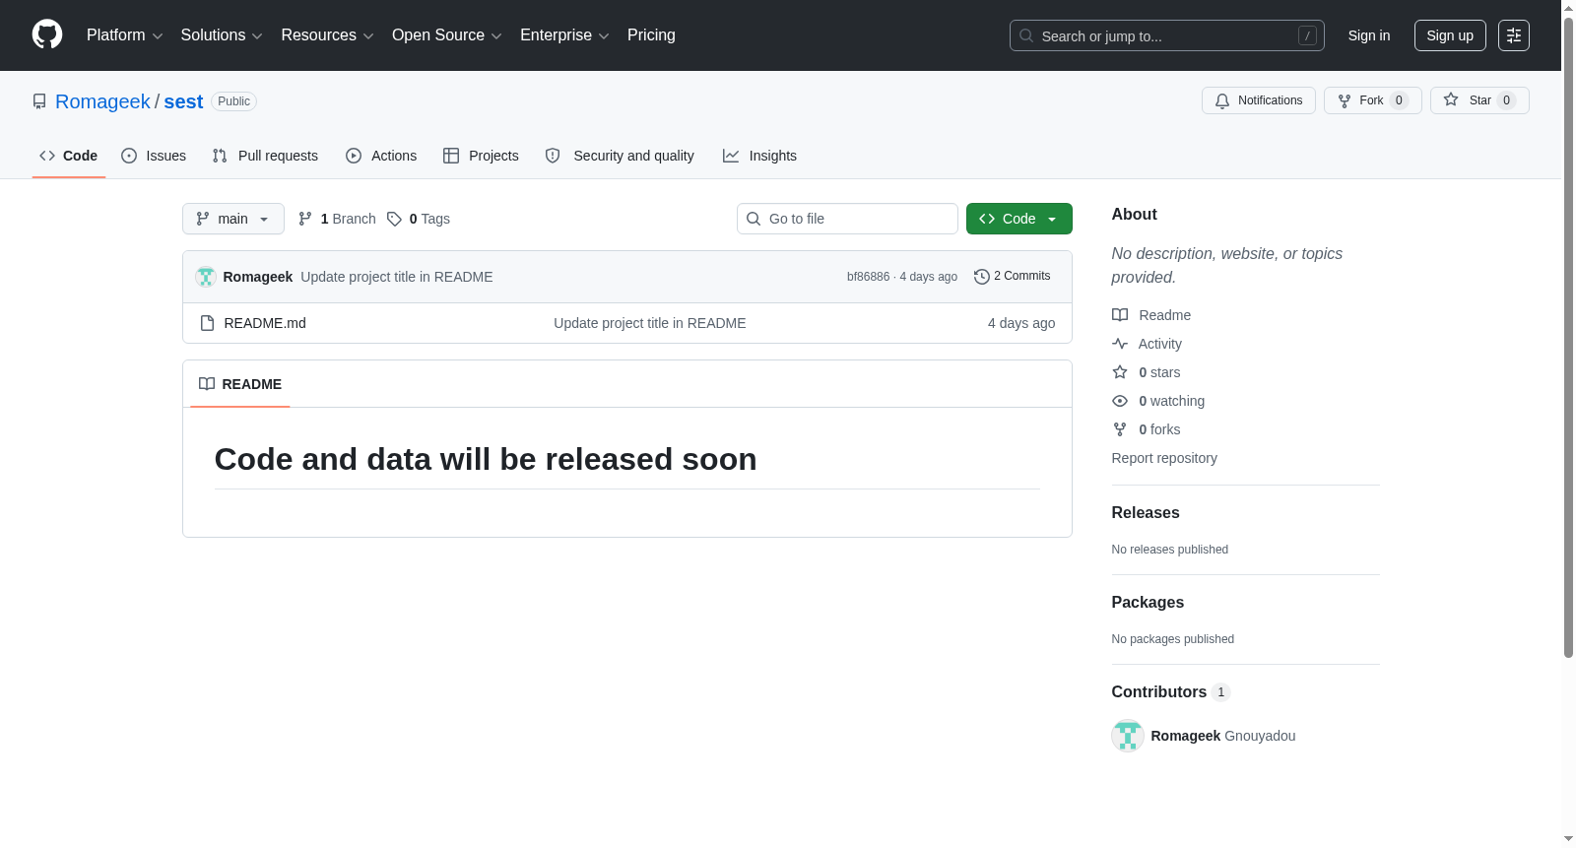Open the Pricing page
The height and width of the screenshot is (848, 1576).
click(x=651, y=35)
